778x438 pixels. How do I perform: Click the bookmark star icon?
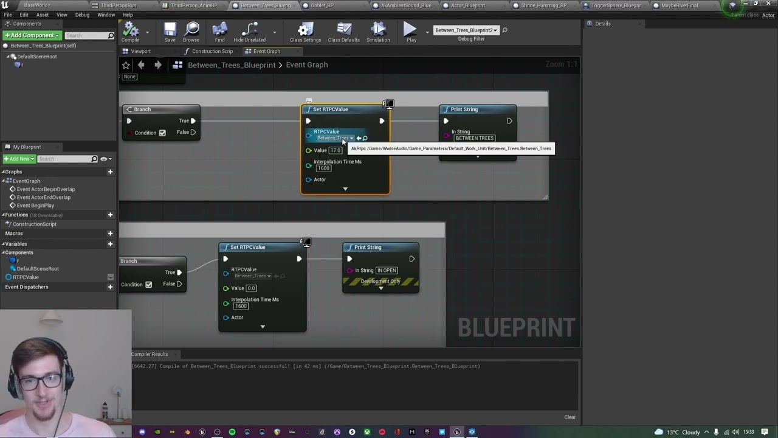coord(126,65)
